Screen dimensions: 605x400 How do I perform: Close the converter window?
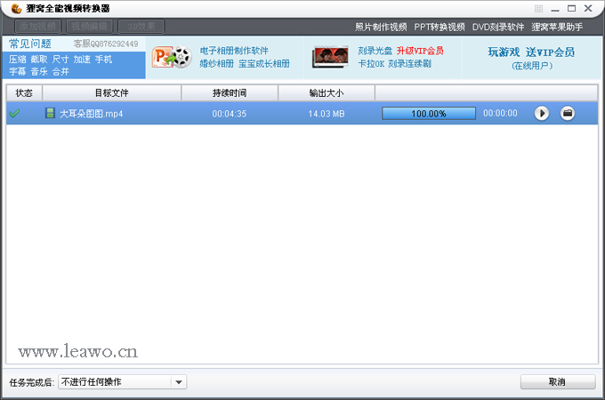(588, 9)
